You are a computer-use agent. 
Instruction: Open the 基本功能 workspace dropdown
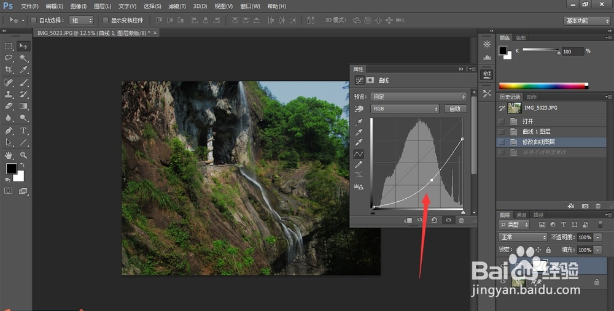586,21
